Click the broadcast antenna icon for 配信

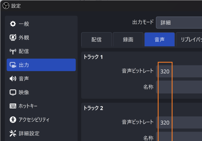(x=13, y=52)
